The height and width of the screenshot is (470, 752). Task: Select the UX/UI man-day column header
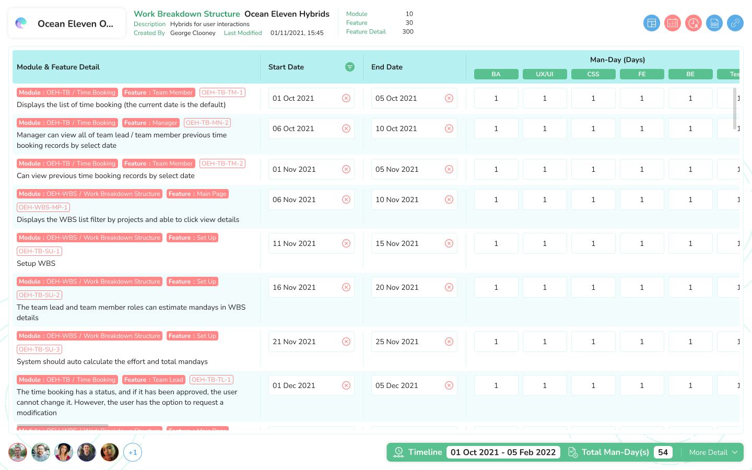[x=544, y=74]
